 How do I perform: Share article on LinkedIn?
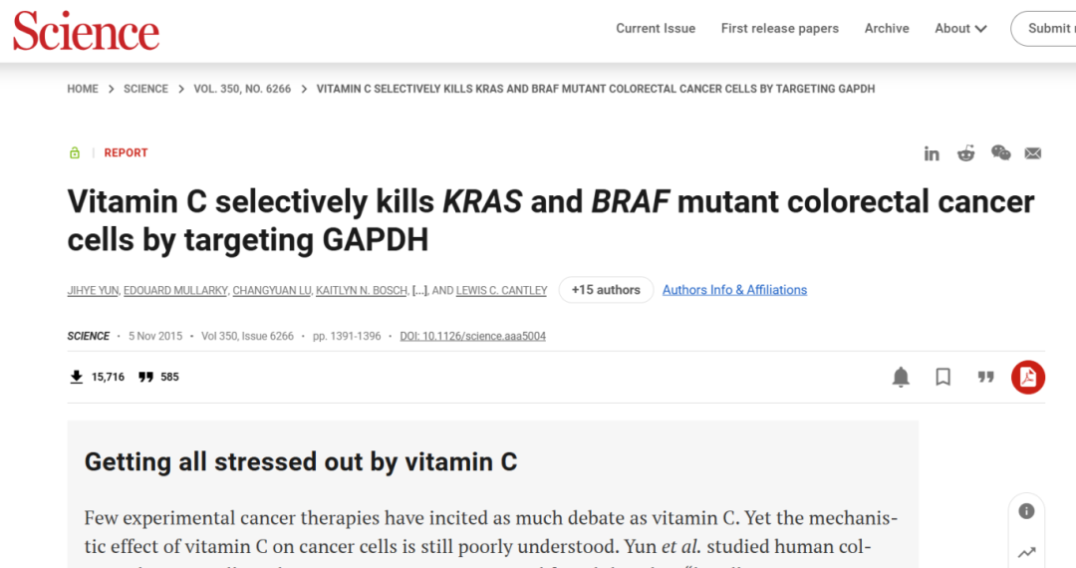[x=932, y=153]
